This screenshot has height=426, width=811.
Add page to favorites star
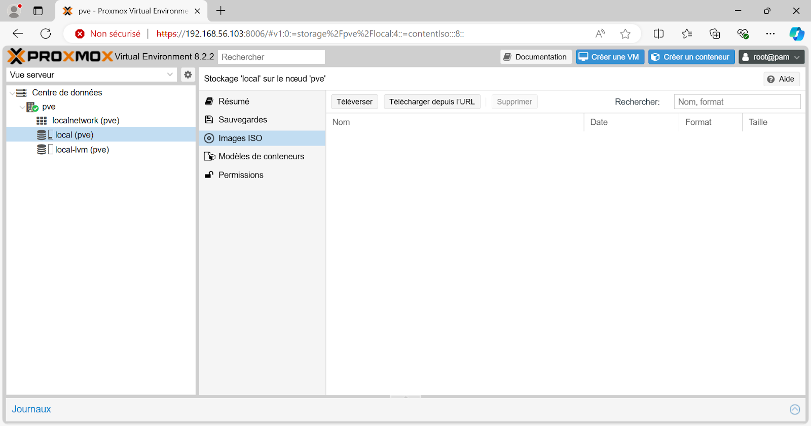tap(625, 33)
